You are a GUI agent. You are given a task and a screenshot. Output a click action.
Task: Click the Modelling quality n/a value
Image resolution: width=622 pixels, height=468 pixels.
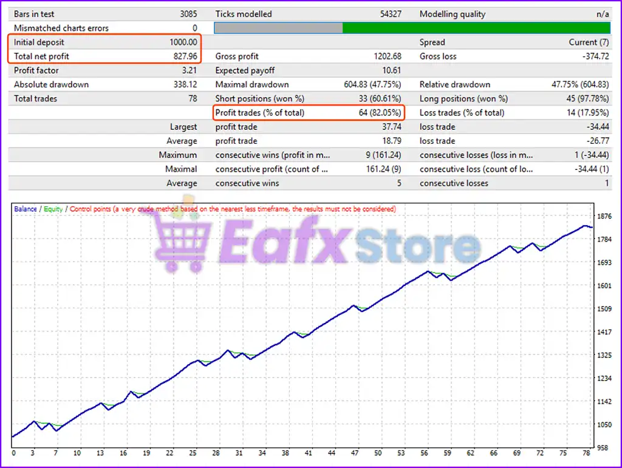point(603,14)
